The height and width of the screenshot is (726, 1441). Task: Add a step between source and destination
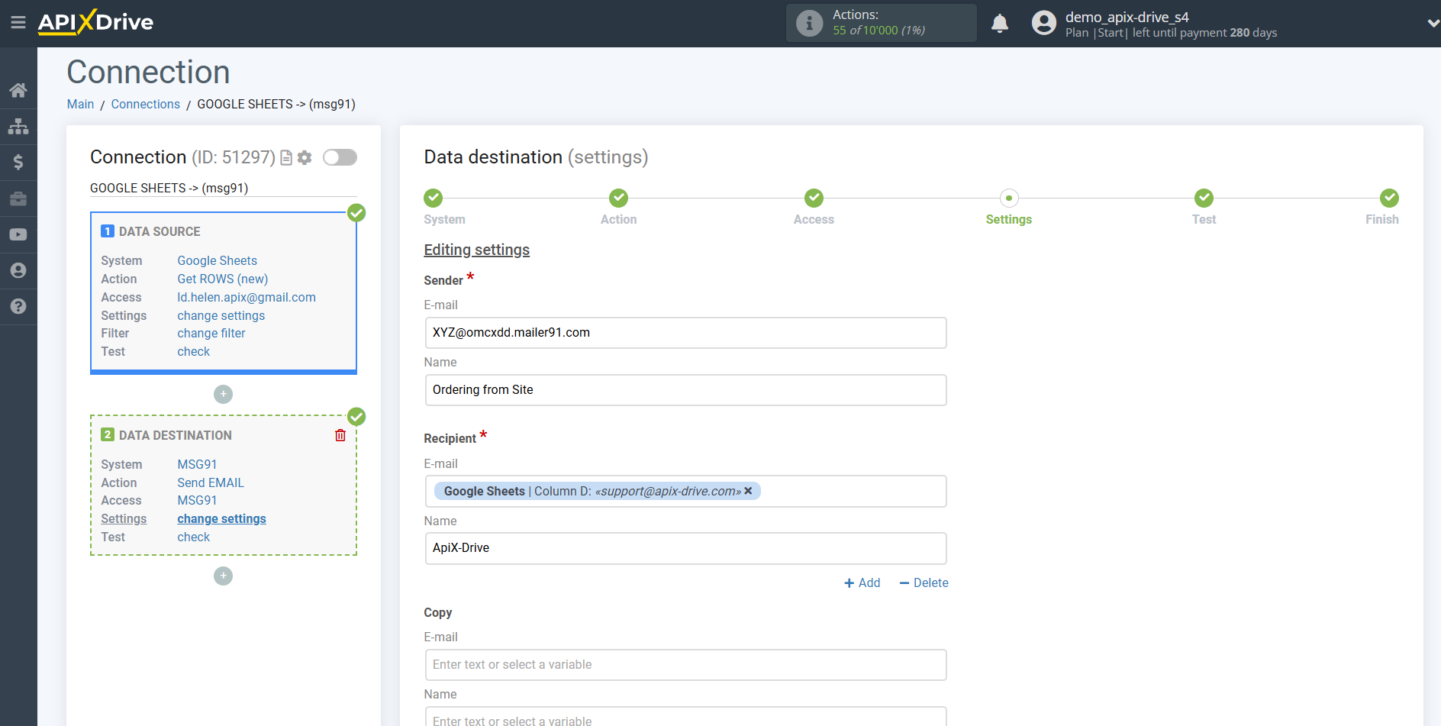(x=223, y=394)
